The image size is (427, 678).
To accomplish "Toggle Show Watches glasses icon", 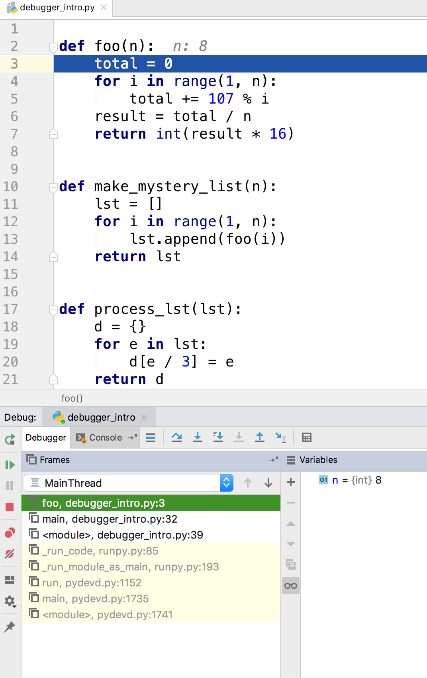I will 291,586.
